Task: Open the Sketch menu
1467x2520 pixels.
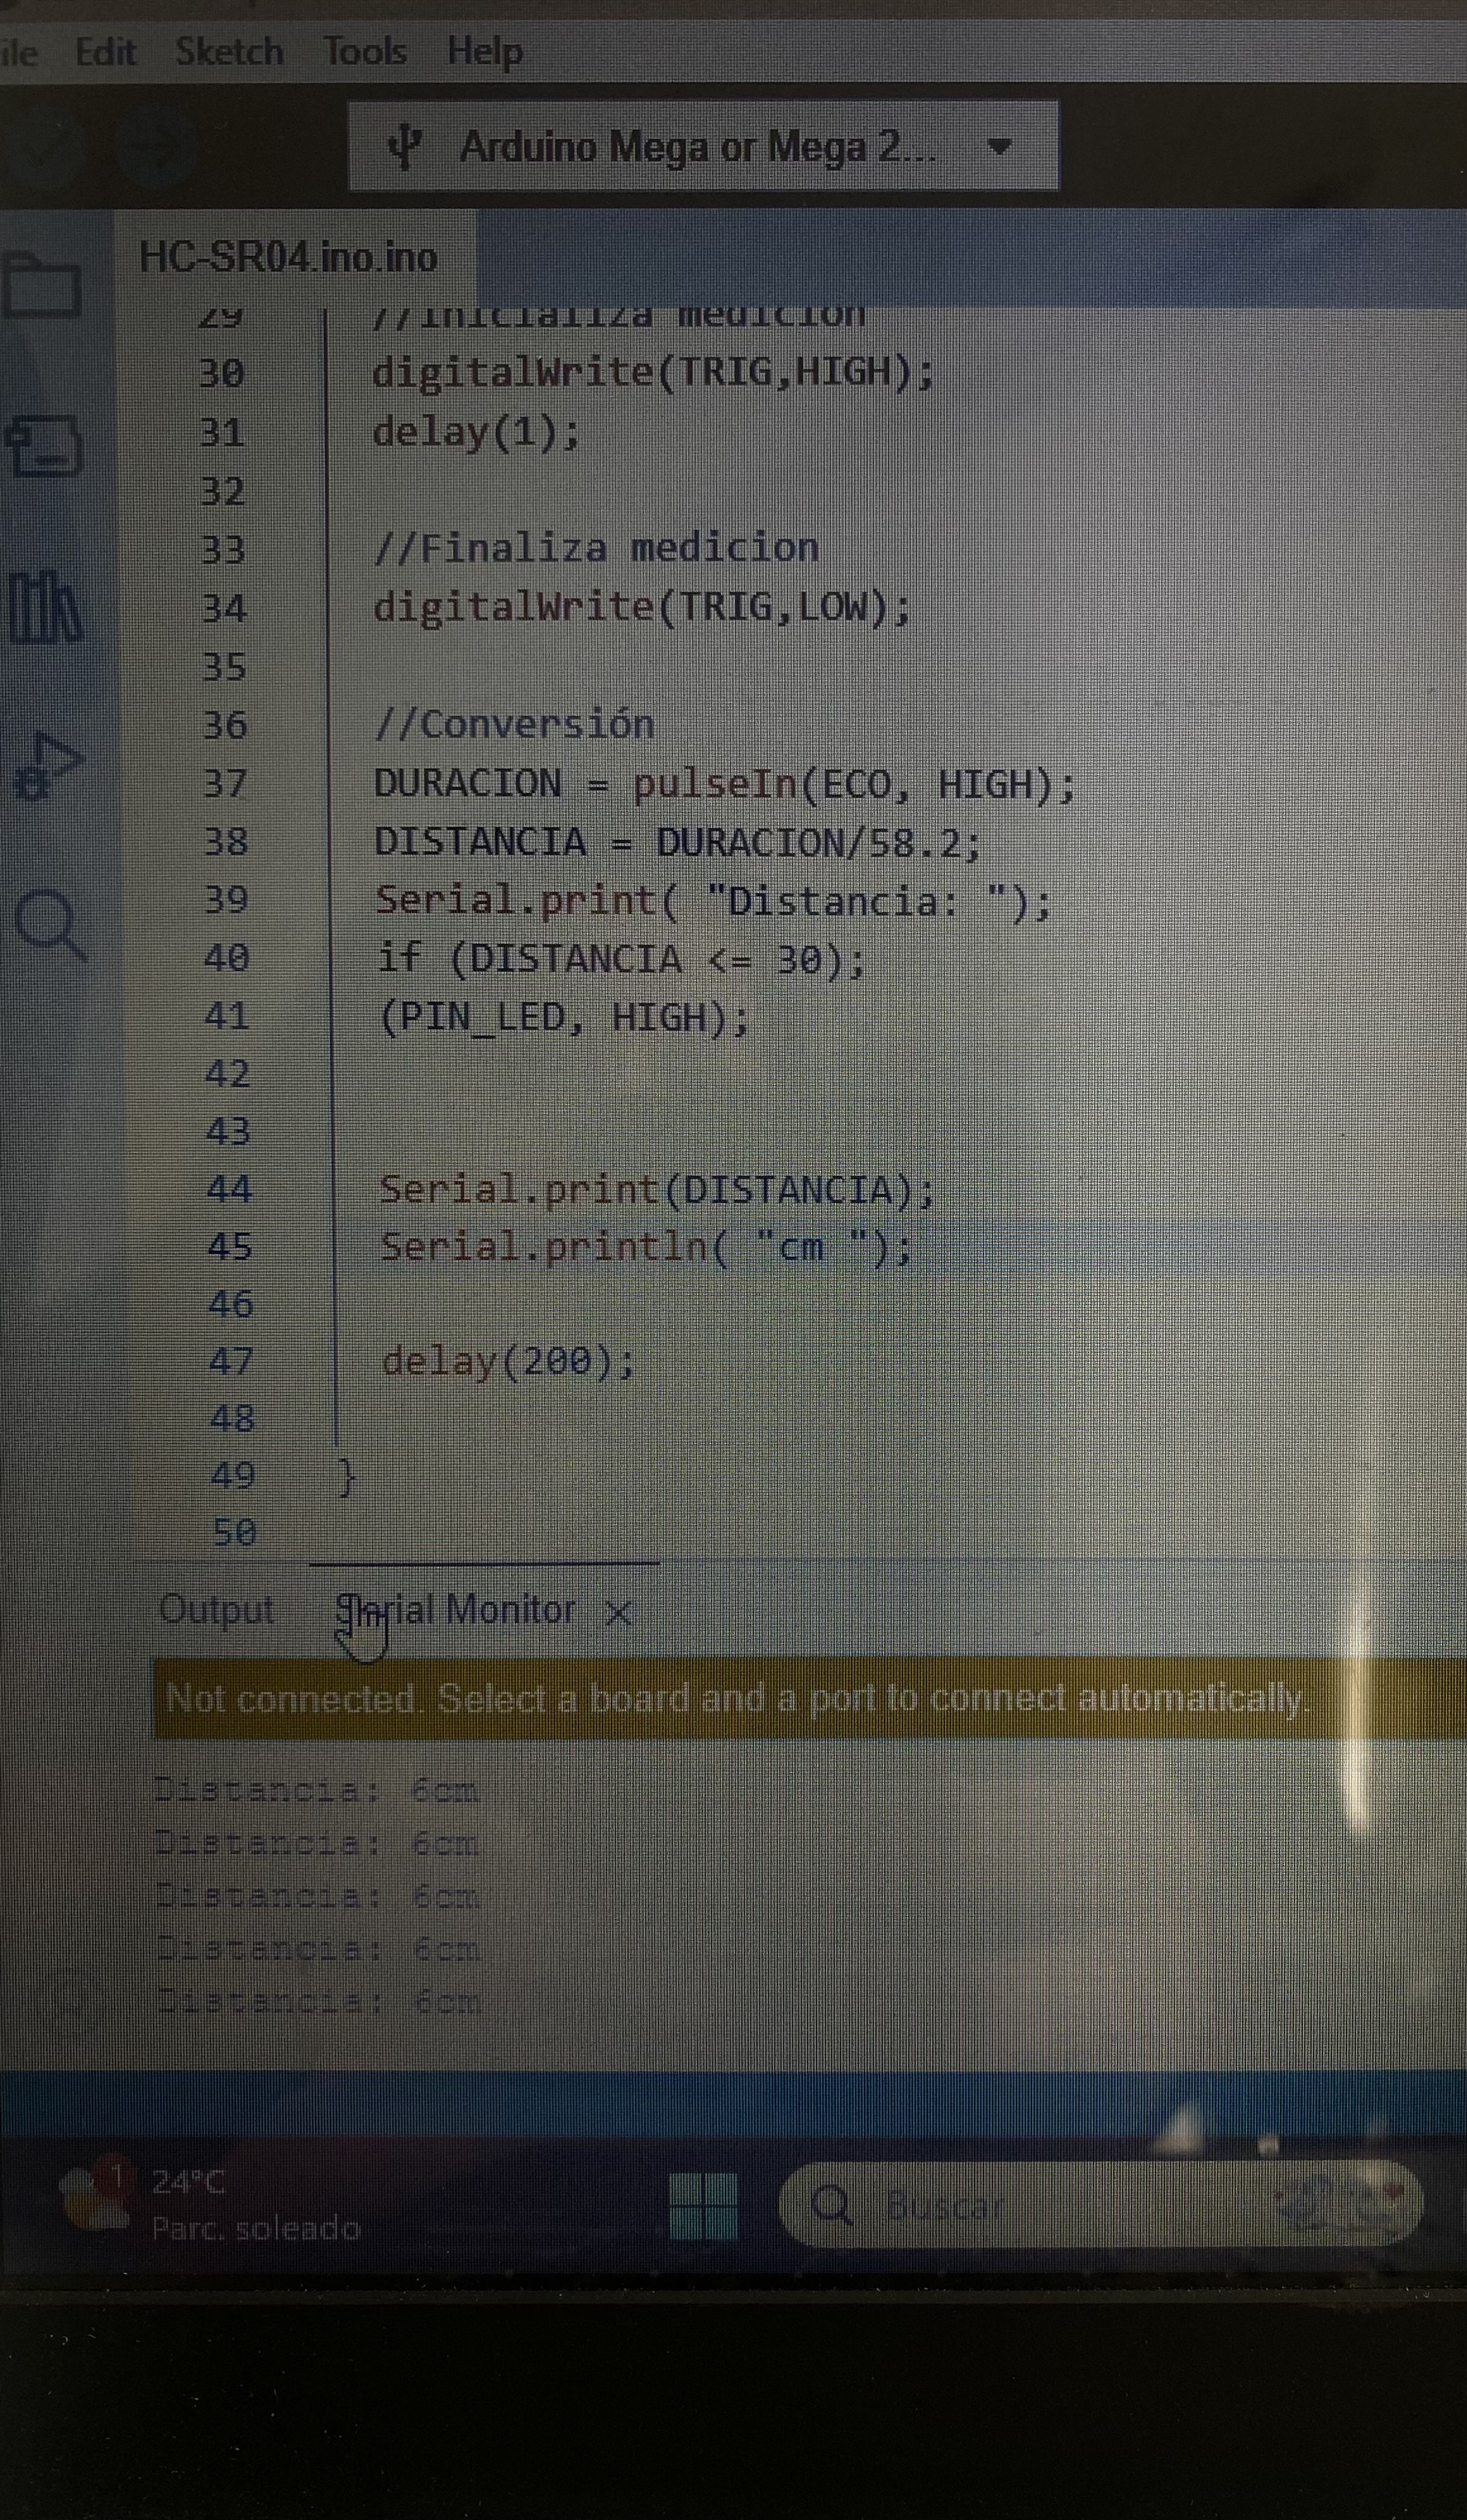Action: (x=229, y=52)
